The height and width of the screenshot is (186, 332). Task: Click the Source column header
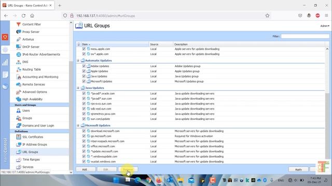pyautogui.click(x=161, y=44)
